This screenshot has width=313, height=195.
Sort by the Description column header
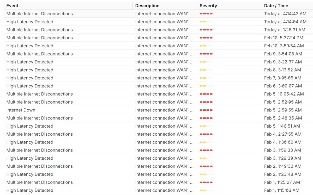click(x=147, y=6)
